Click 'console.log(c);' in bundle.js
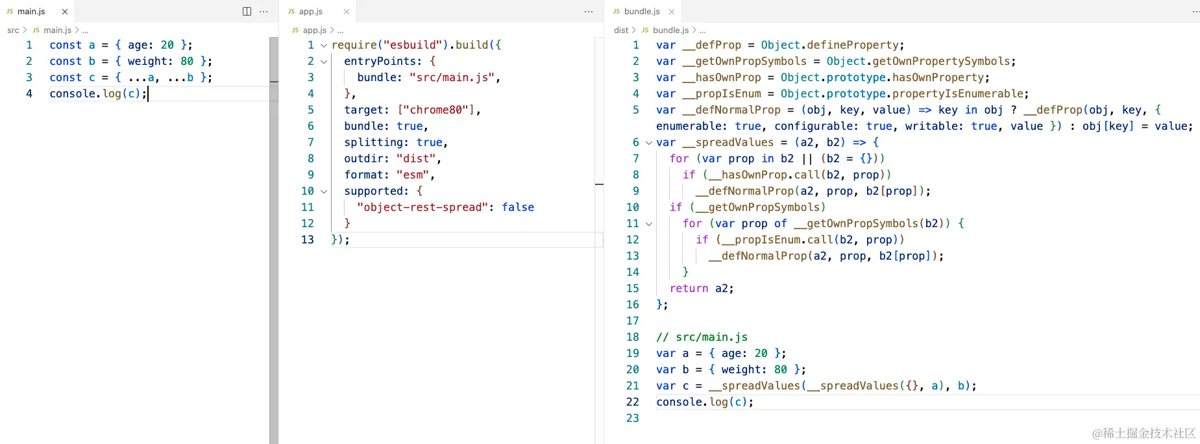1200x444 pixels. (x=705, y=402)
